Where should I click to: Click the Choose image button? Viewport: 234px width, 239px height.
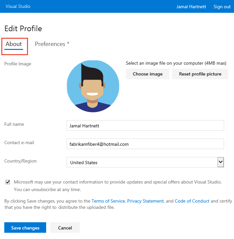pos(148,74)
